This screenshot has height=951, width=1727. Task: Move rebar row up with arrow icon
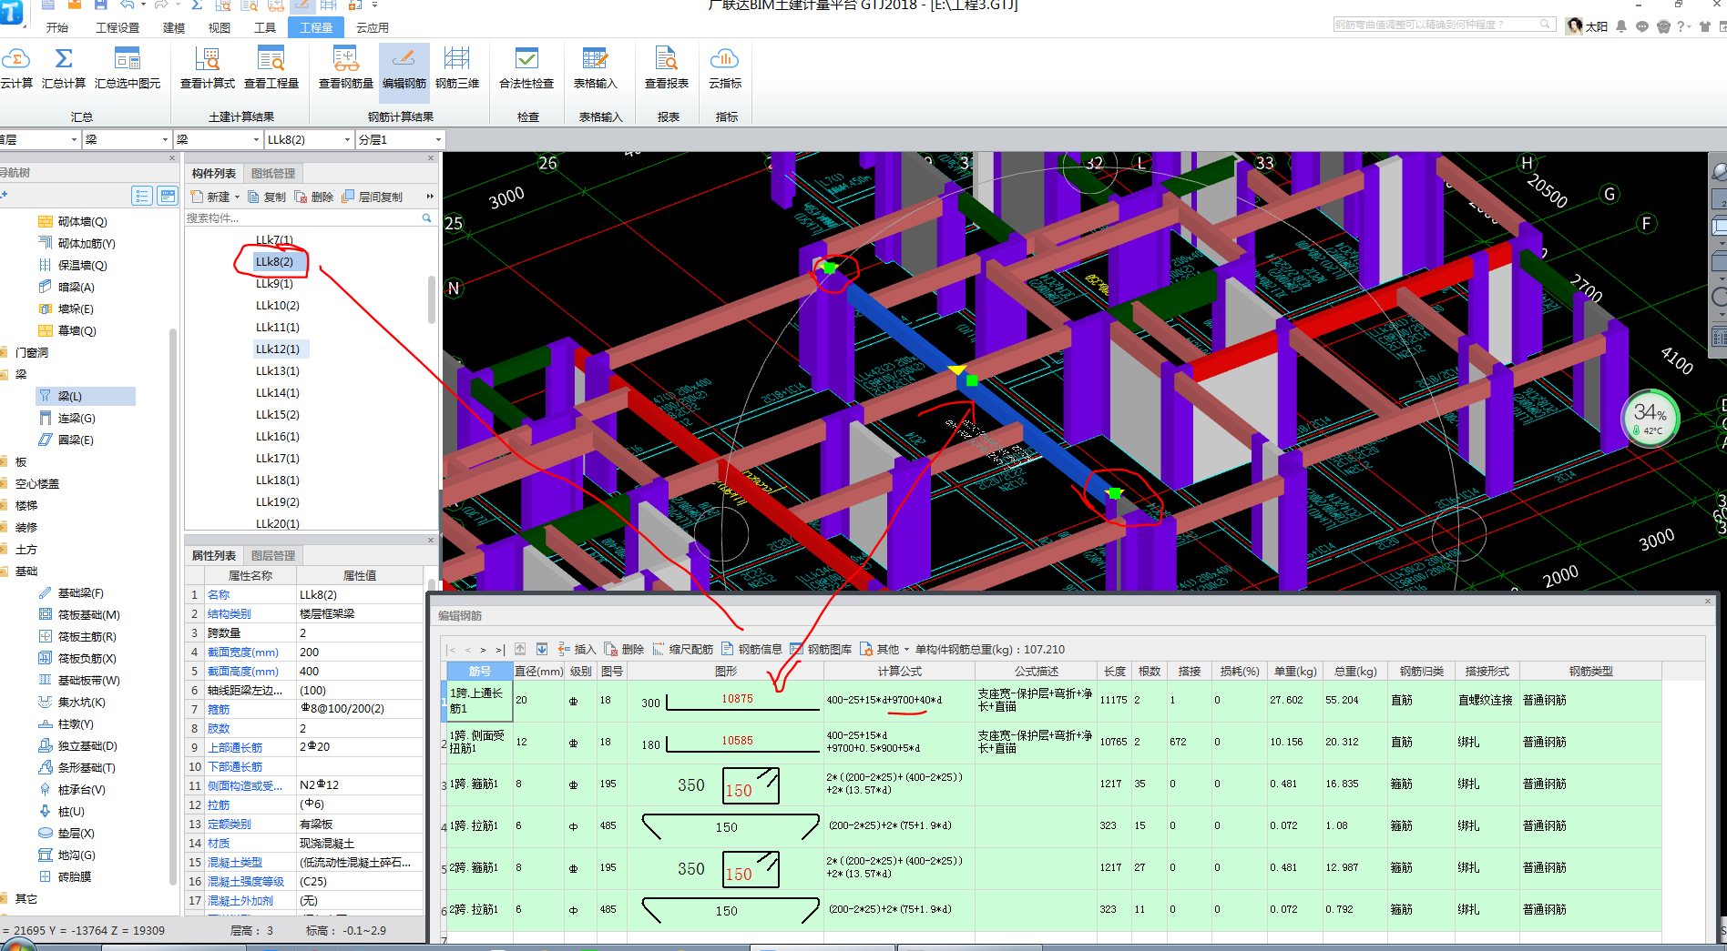(x=520, y=649)
